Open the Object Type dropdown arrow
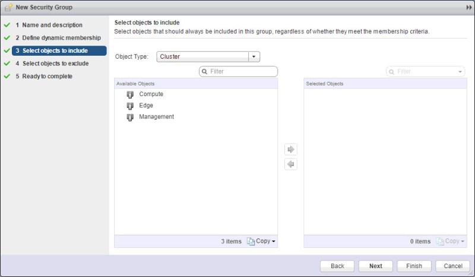Image resolution: width=475 pixels, height=277 pixels. tap(254, 57)
